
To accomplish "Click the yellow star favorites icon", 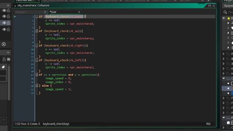I will (229, 18).
